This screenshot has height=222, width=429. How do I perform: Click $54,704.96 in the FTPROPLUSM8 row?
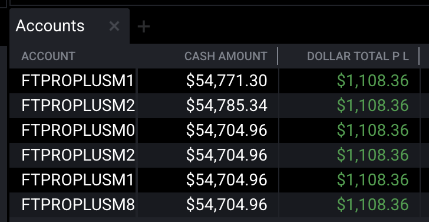point(226,205)
